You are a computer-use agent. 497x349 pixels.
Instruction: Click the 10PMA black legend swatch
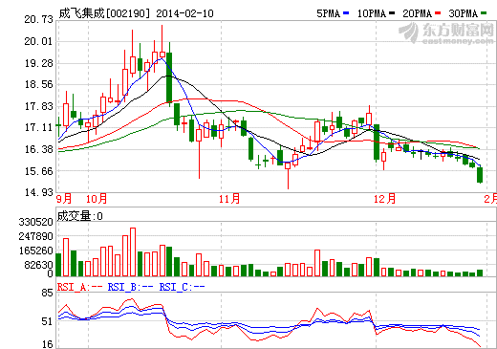coord(392,13)
